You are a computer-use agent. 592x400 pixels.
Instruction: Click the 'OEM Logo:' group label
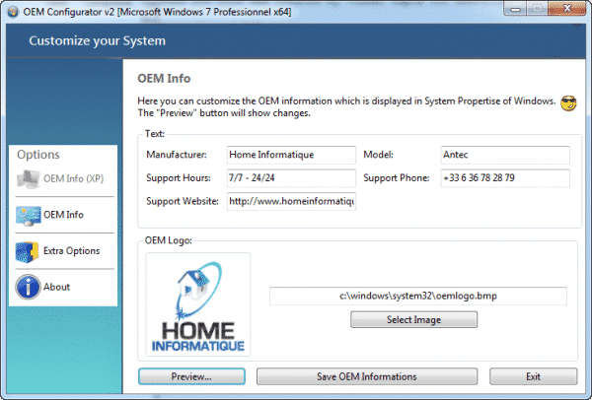169,240
